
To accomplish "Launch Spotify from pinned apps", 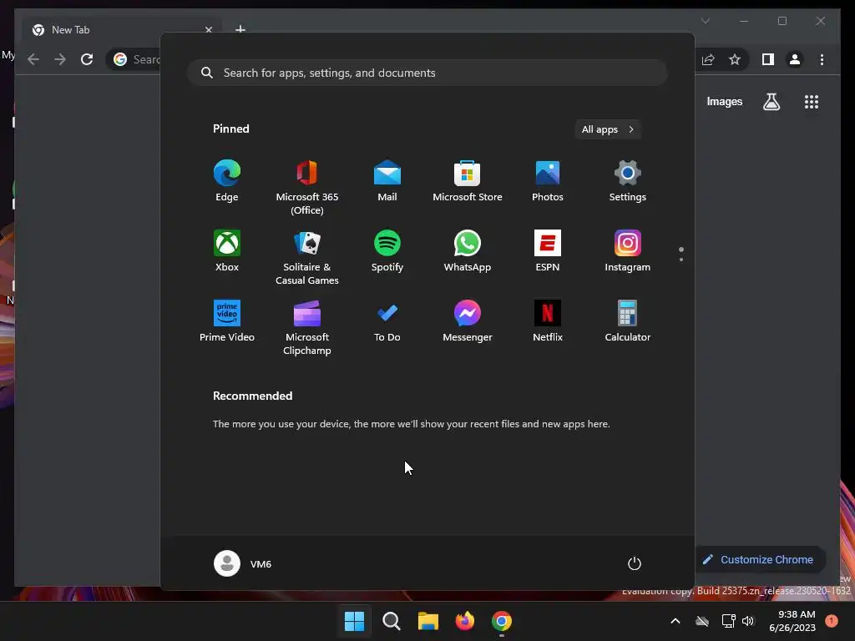I will [387, 251].
